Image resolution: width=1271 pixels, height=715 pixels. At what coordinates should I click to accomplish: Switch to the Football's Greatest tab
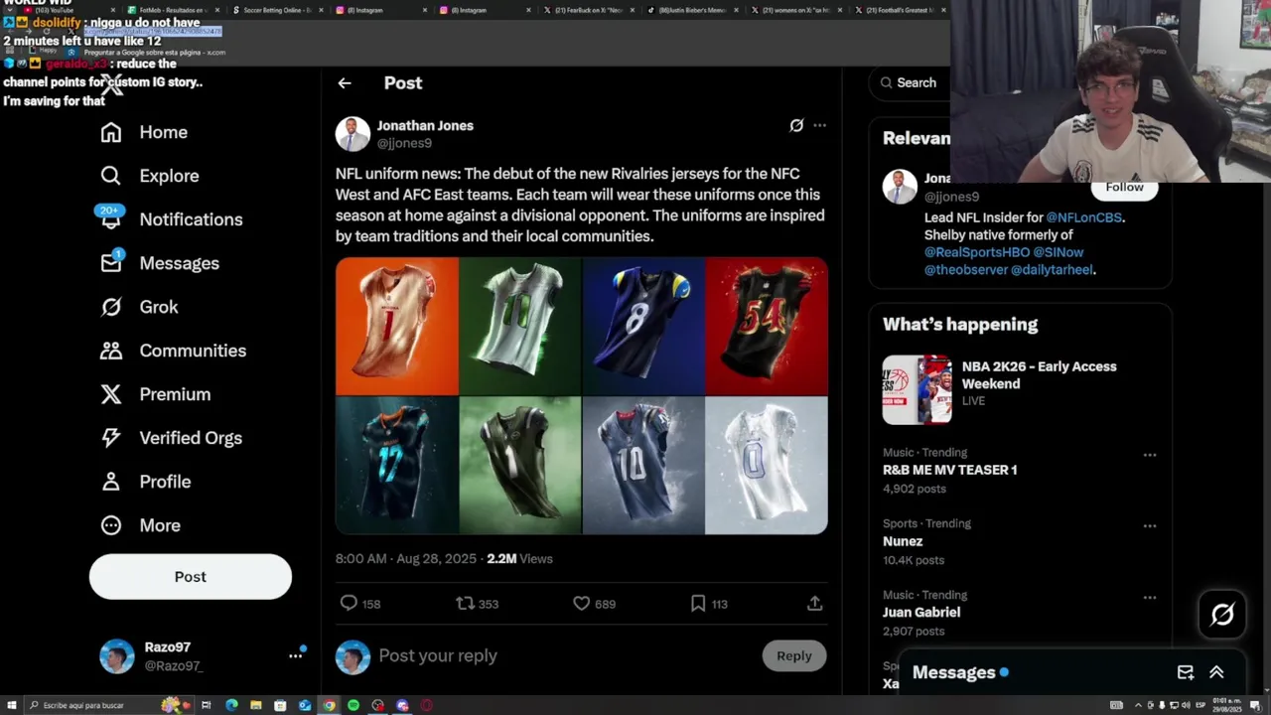(900, 10)
